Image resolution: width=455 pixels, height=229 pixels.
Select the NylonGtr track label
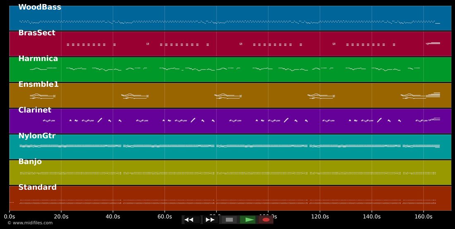37,136
